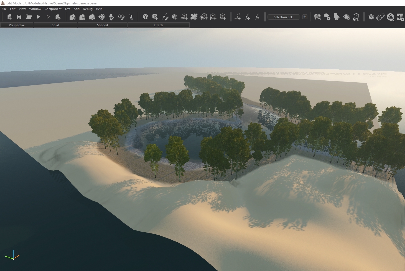This screenshot has height=271, width=405.
Task: Click the ambient occlusion 'ao' brush icon
Action: (121, 17)
